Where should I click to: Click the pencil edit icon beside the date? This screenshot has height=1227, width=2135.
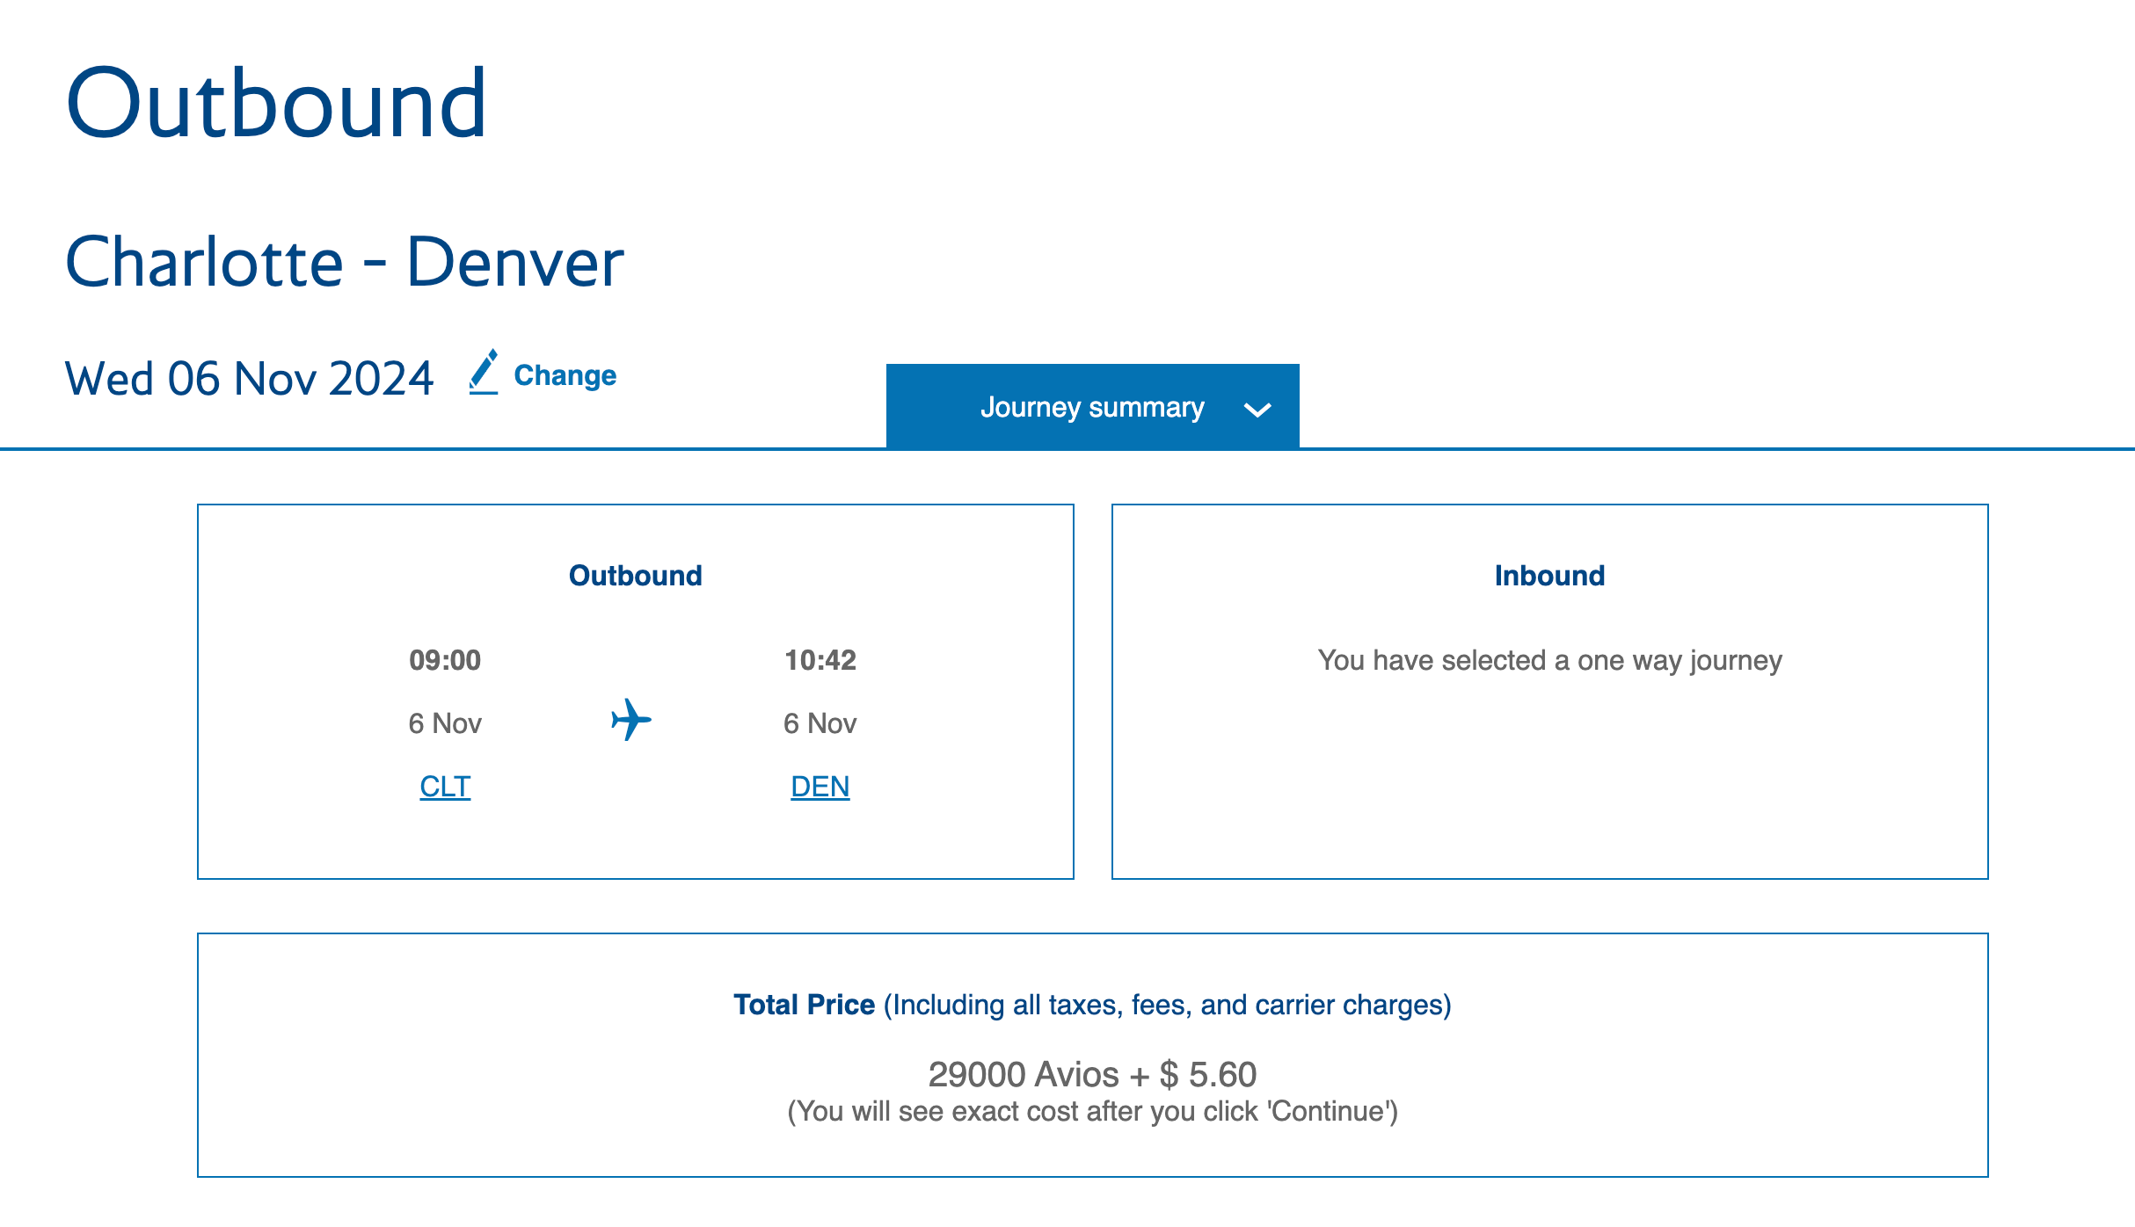(484, 373)
